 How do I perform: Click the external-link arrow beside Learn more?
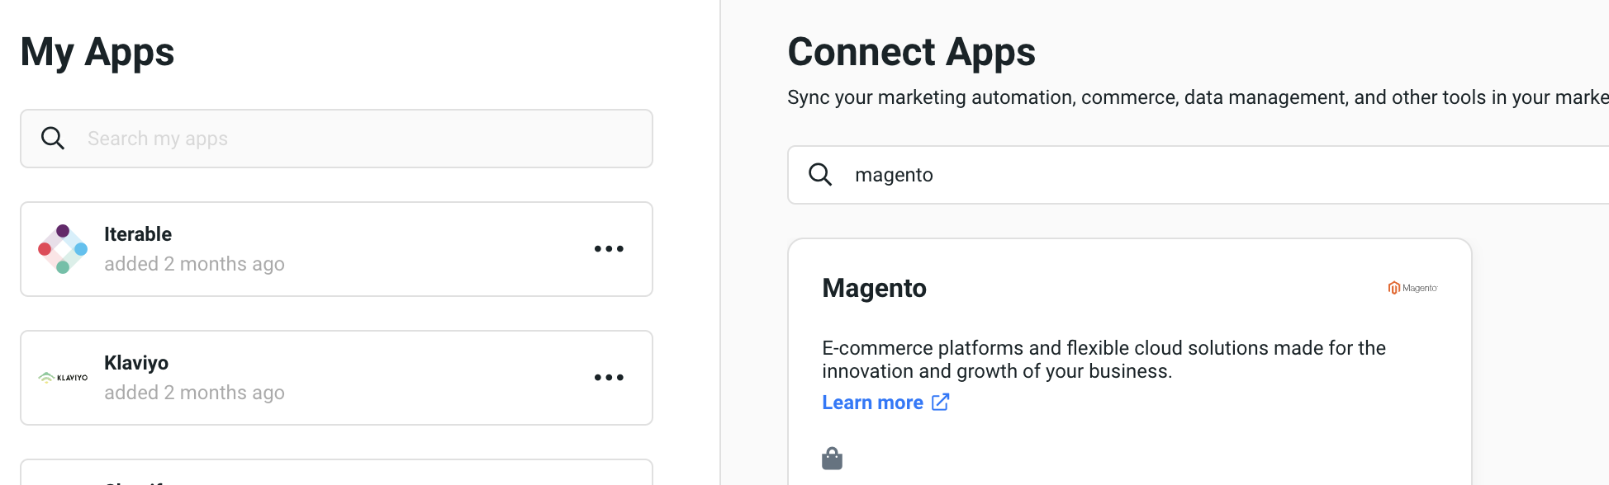tap(941, 402)
